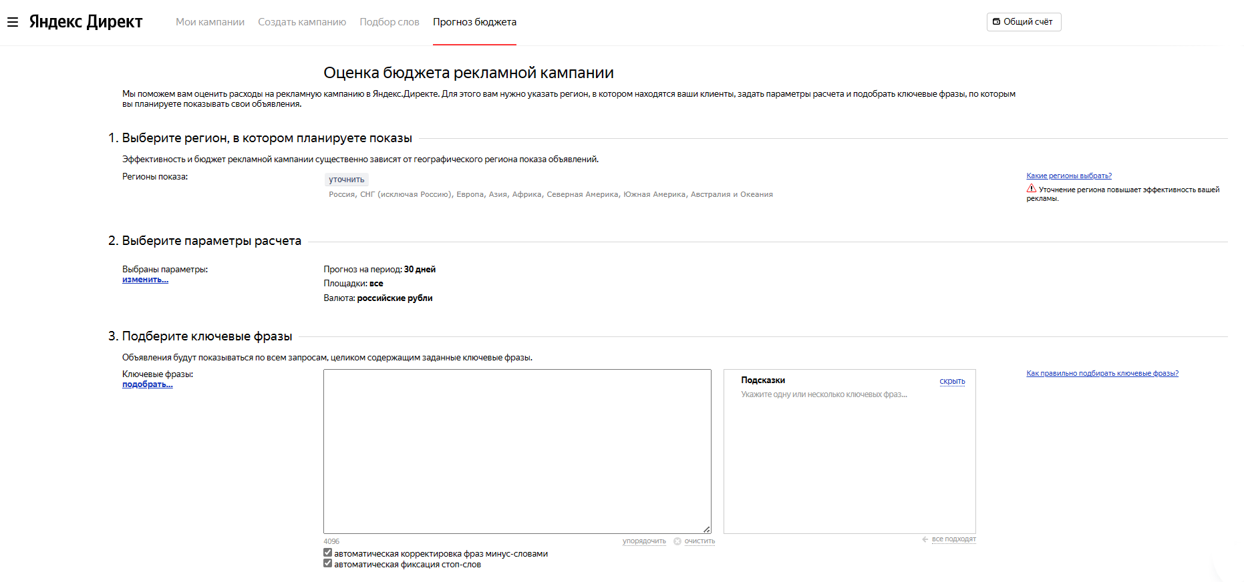
Task: Click the все подходят link
Action: tap(954, 539)
